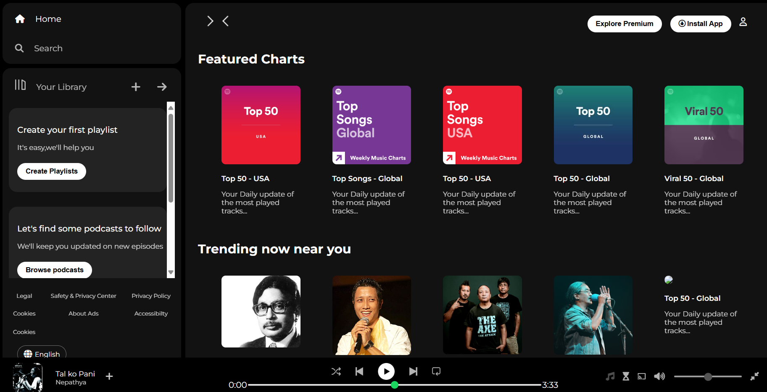Skip to previous track
The width and height of the screenshot is (767, 392).
pos(359,371)
